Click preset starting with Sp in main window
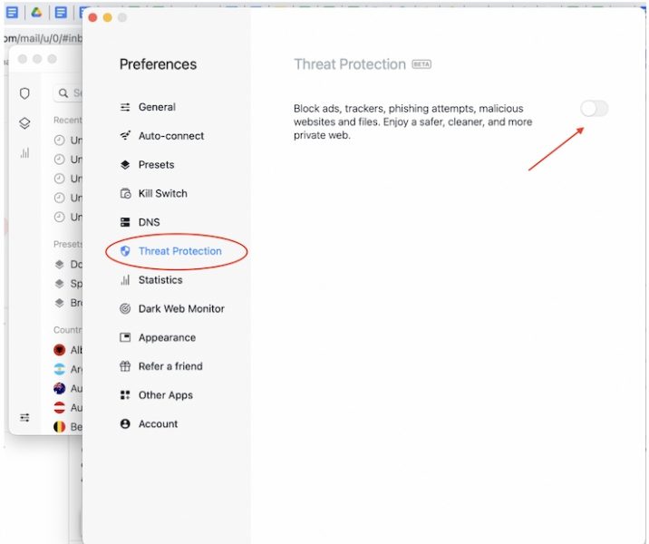Image resolution: width=649 pixels, height=544 pixels. pyautogui.click(x=68, y=284)
